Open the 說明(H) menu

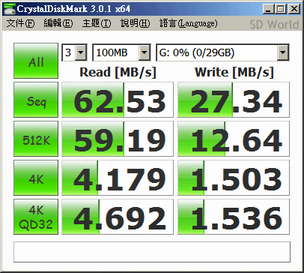(x=136, y=23)
